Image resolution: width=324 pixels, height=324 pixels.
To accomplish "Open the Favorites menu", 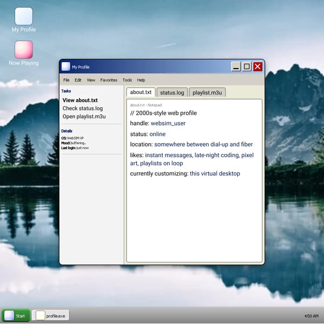I will pyautogui.click(x=109, y=80).
